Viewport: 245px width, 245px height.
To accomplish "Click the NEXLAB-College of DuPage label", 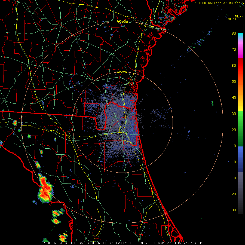I will coord(218,3).
